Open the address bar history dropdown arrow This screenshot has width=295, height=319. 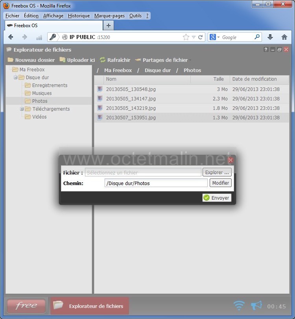194,37
